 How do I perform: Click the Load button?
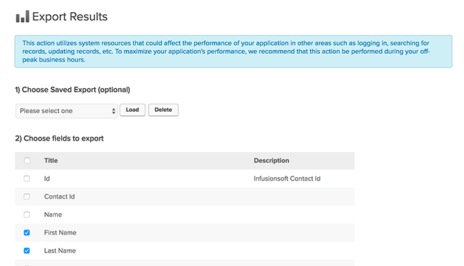tap(132, 110)
